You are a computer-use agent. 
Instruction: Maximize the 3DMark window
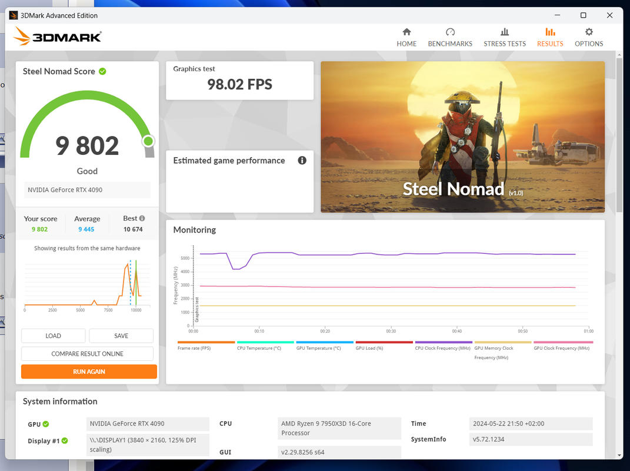(584, 15)
